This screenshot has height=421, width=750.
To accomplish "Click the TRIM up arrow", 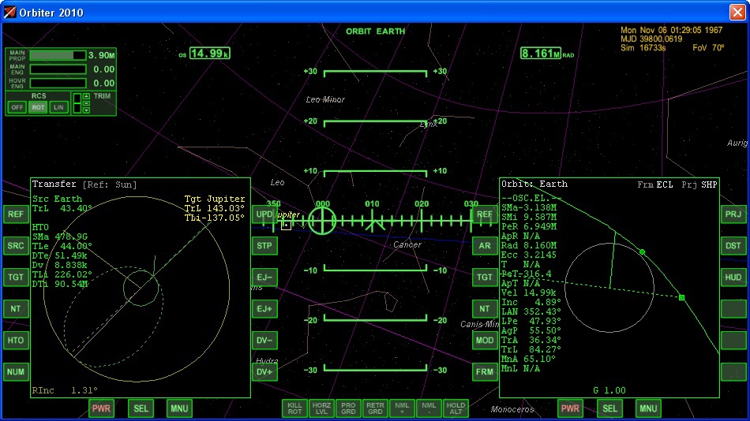I will coord(86,96).
